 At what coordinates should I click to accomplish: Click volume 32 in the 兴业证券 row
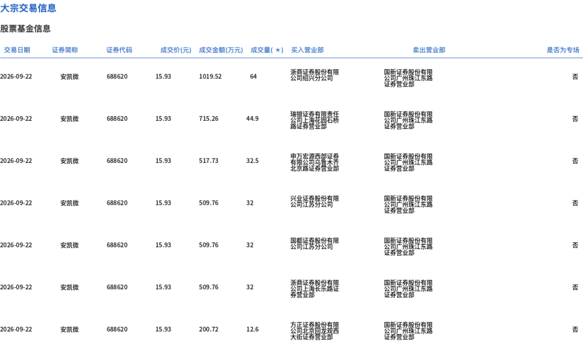tap(250, 203)
